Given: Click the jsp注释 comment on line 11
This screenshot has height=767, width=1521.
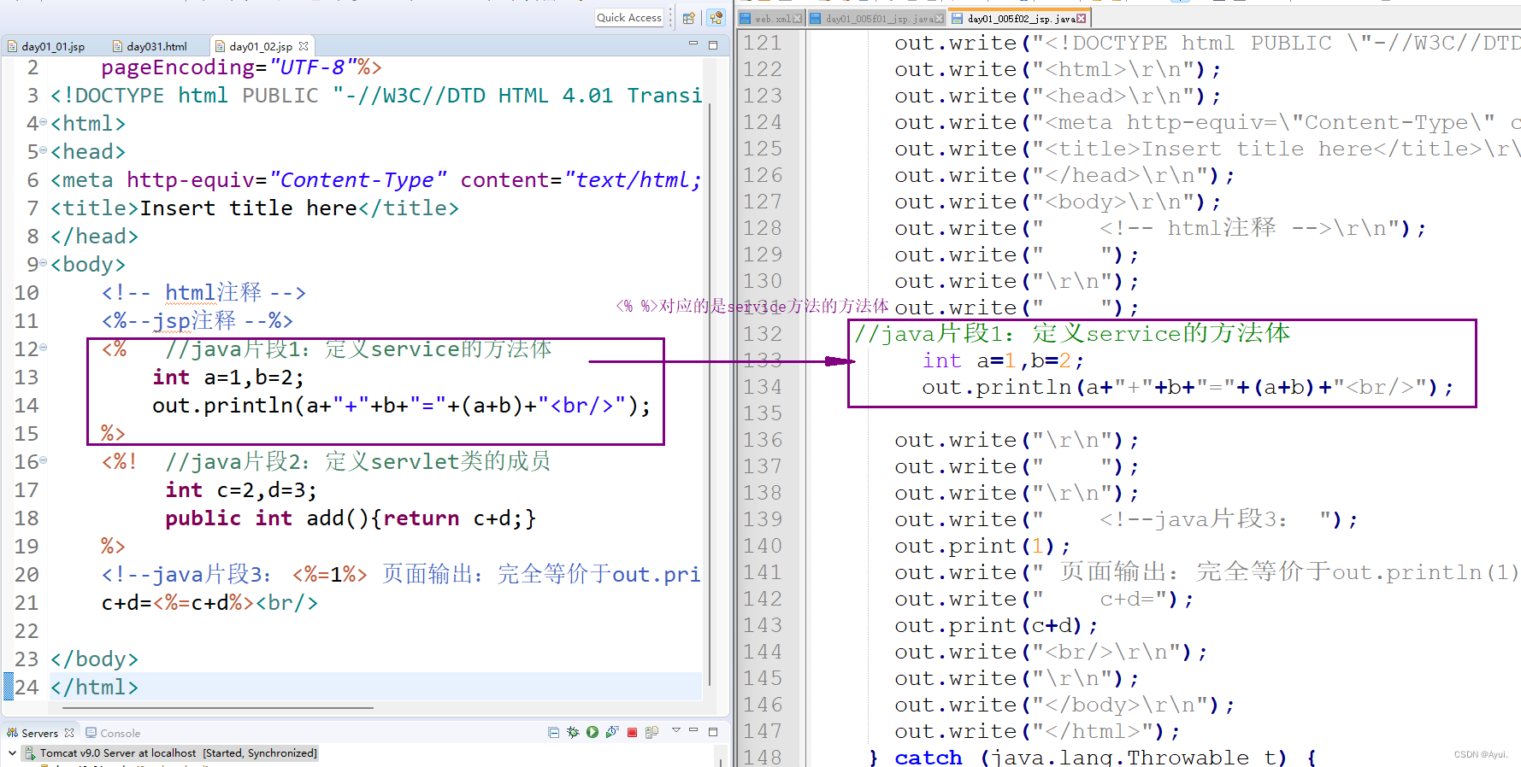Looking at the screenshot, I should tap(197, 321).
